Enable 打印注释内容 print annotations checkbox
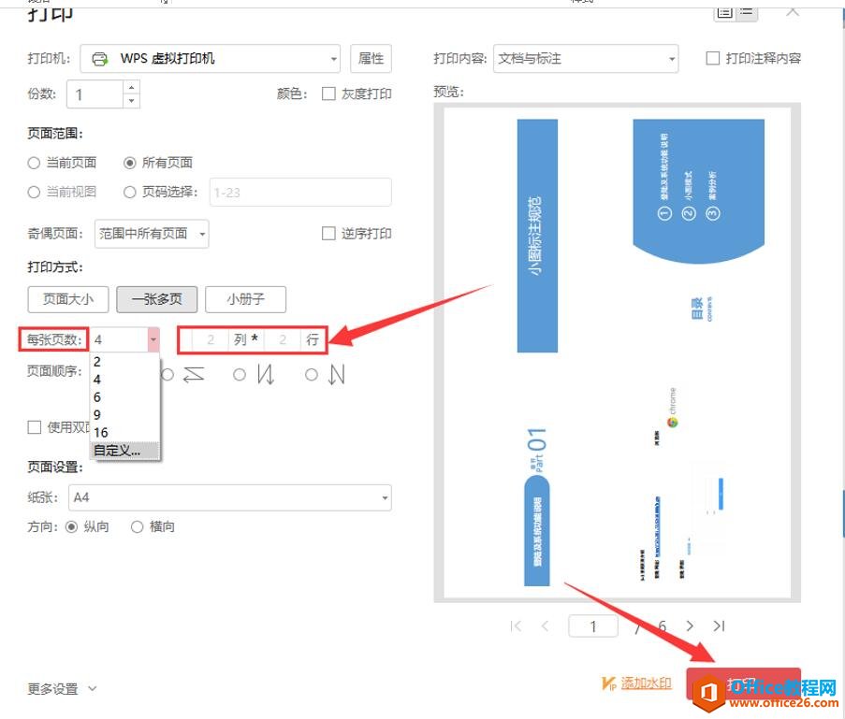Image resolution: width=845 pixels, height=719 pixels. (x=712, y=58)
